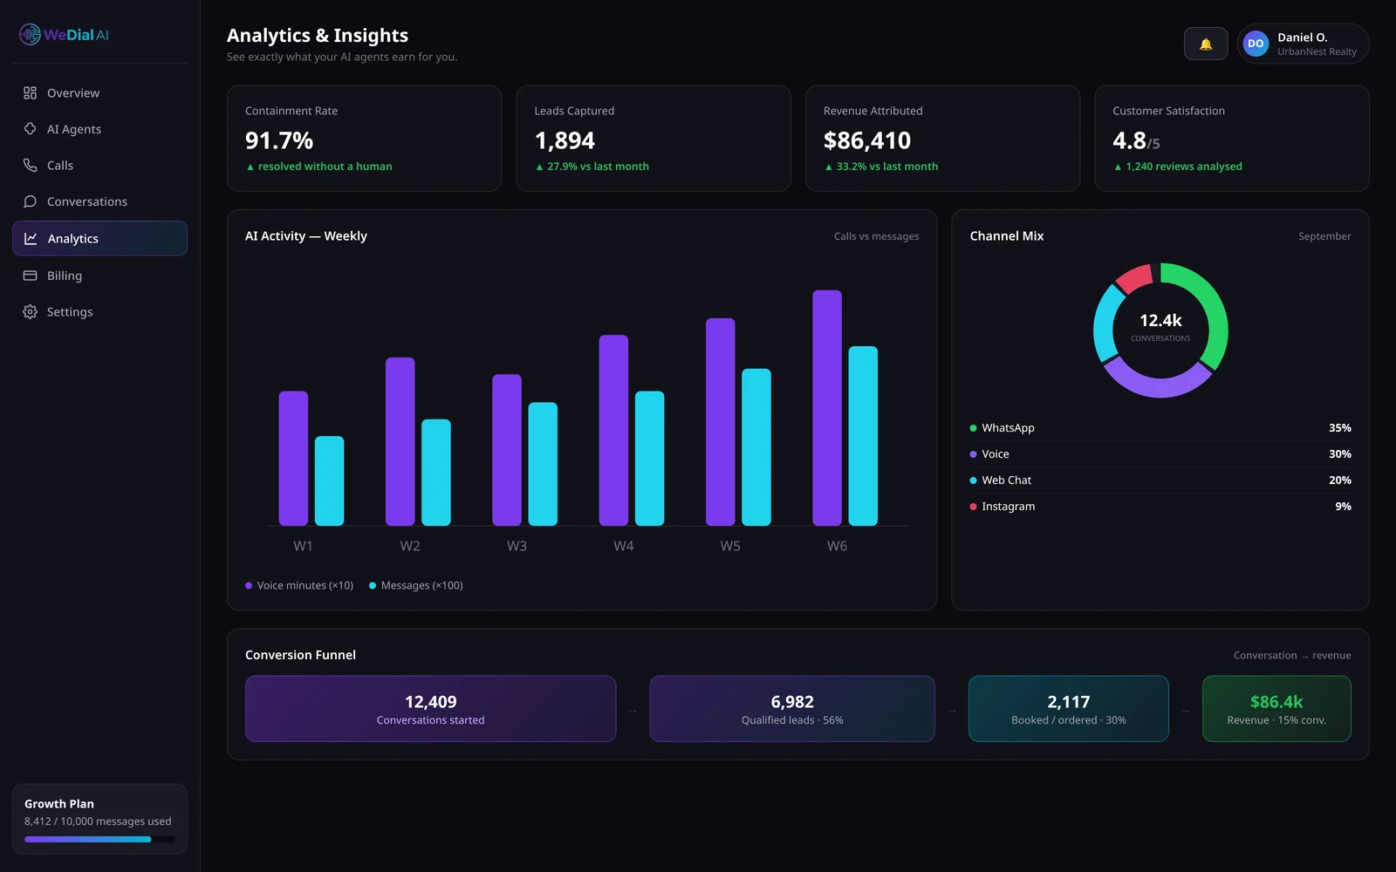This screenshot has width=1396, height=872.
Task: Click the Calls vs messages label
Action: pos(876,236)
